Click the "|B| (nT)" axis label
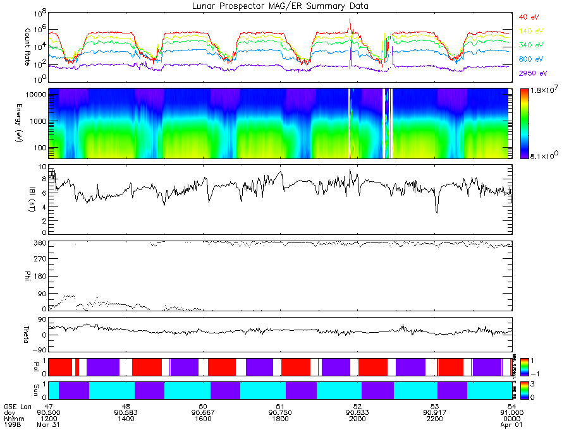Image resolution: width=569 pixels, height=442 pixels. (x=32, y=200)
